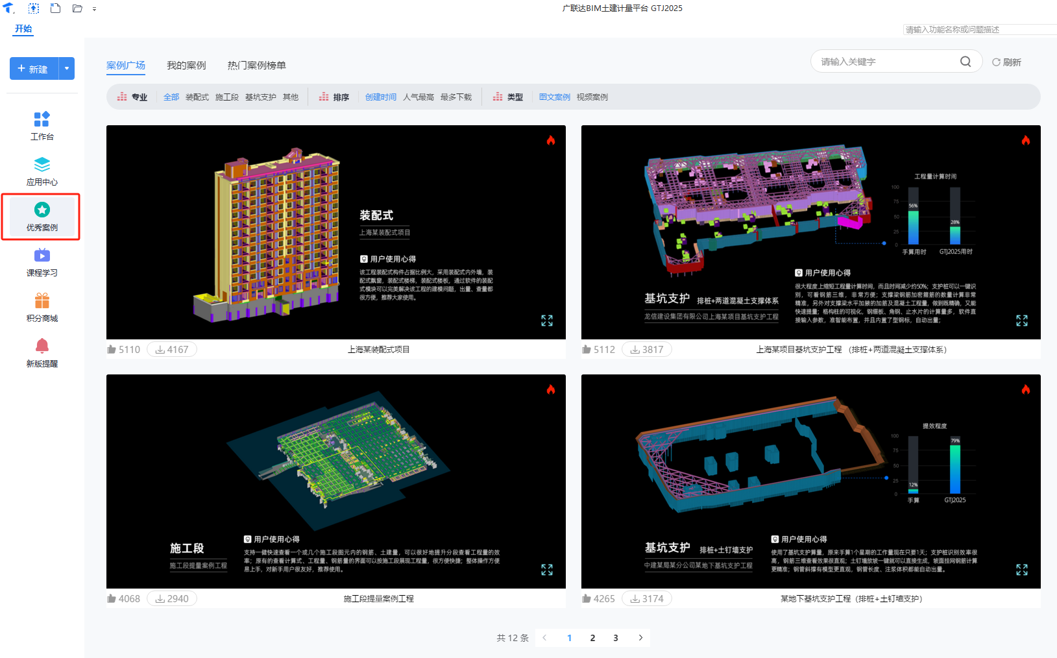Image resolution: width=1057 pixels, height=658 pixels.
Task: Open 工作台 in the sidebar
Action: (x=42, y=126)
